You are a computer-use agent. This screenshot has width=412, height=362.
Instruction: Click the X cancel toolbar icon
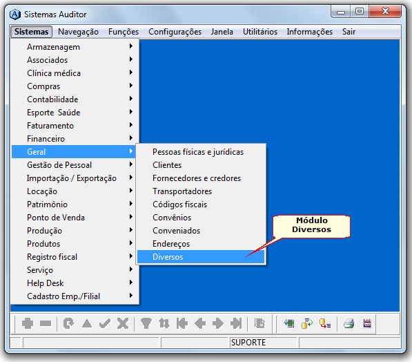pyautogui.click(x=123, y=323)
